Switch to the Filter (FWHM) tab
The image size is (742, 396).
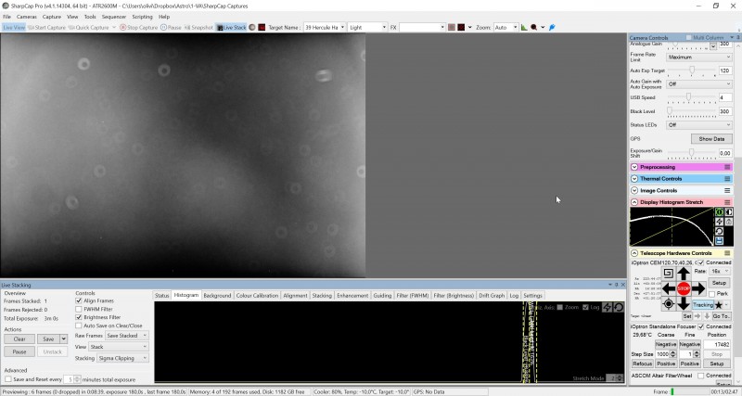pyautogui.click(x=412, y=295)
